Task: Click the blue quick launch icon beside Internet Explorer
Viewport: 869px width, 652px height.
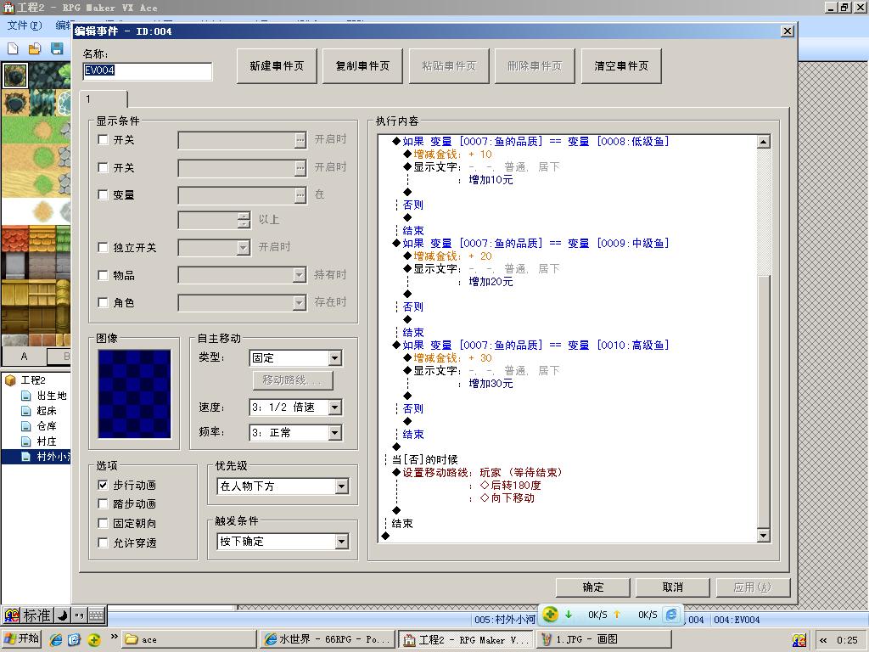Action: [x=75, y=639]
